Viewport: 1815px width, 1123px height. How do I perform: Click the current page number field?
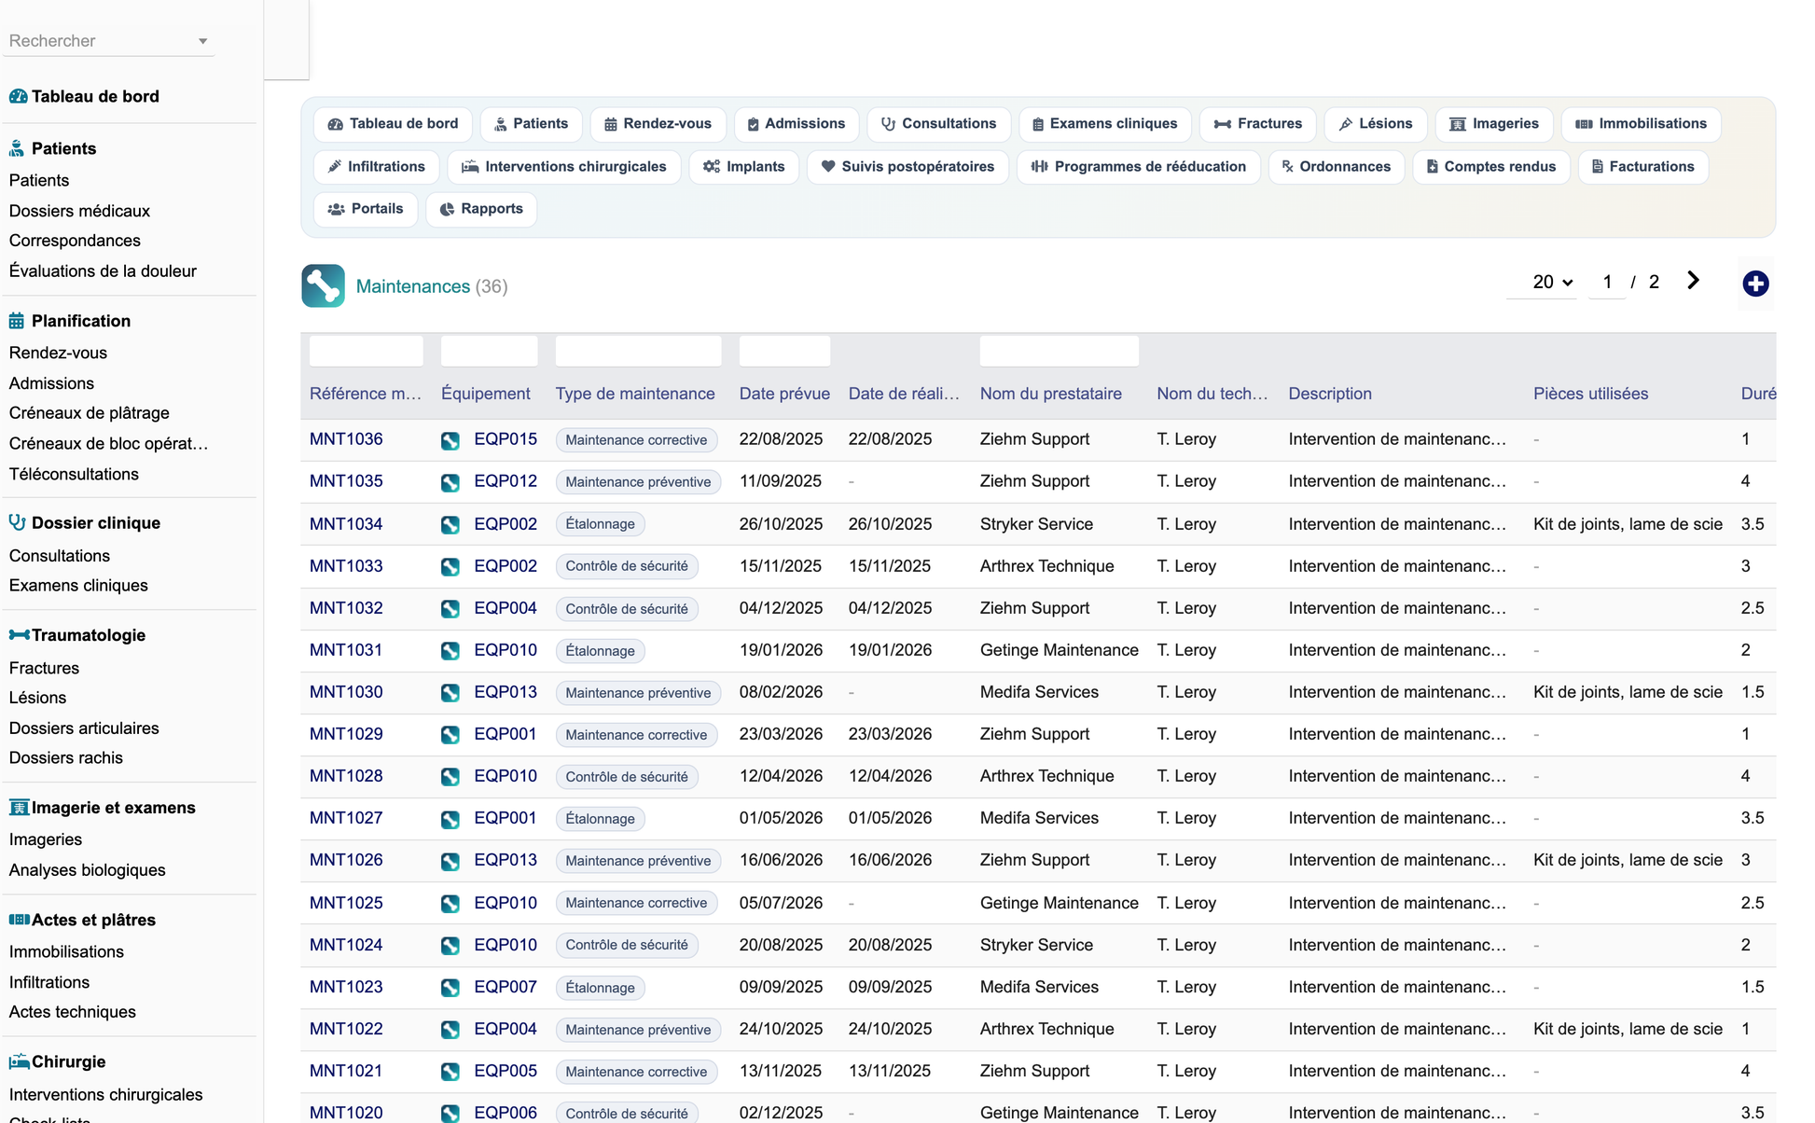click(x=1607, y=282)
